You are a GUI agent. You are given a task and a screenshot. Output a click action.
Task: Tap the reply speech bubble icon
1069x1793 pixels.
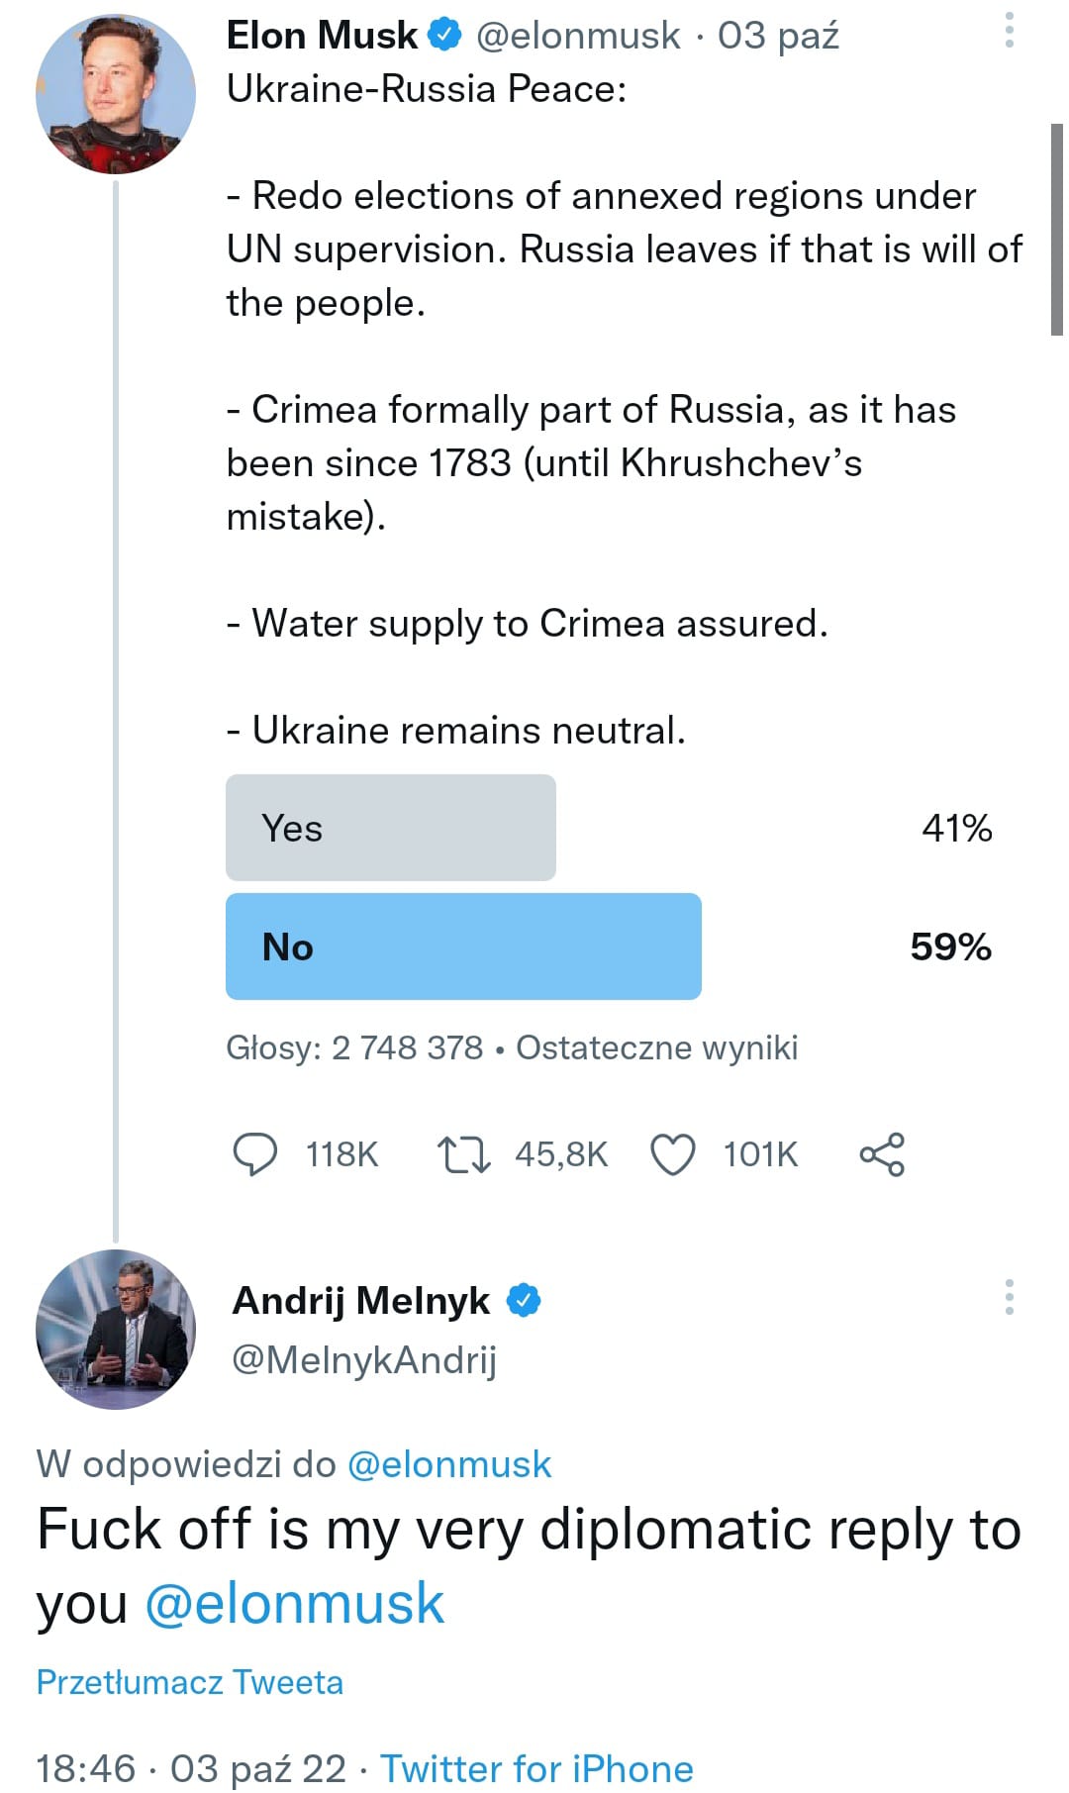[x=254, y=1154]
